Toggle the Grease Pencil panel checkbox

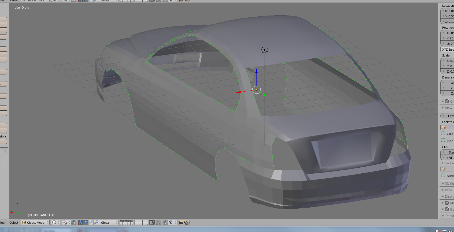pos(447,101)
